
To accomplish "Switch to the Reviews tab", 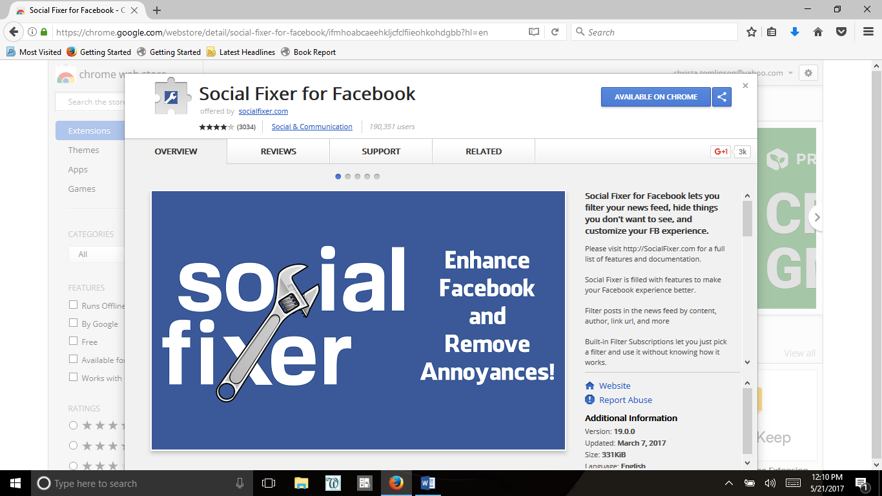I will tap(278, 151).
